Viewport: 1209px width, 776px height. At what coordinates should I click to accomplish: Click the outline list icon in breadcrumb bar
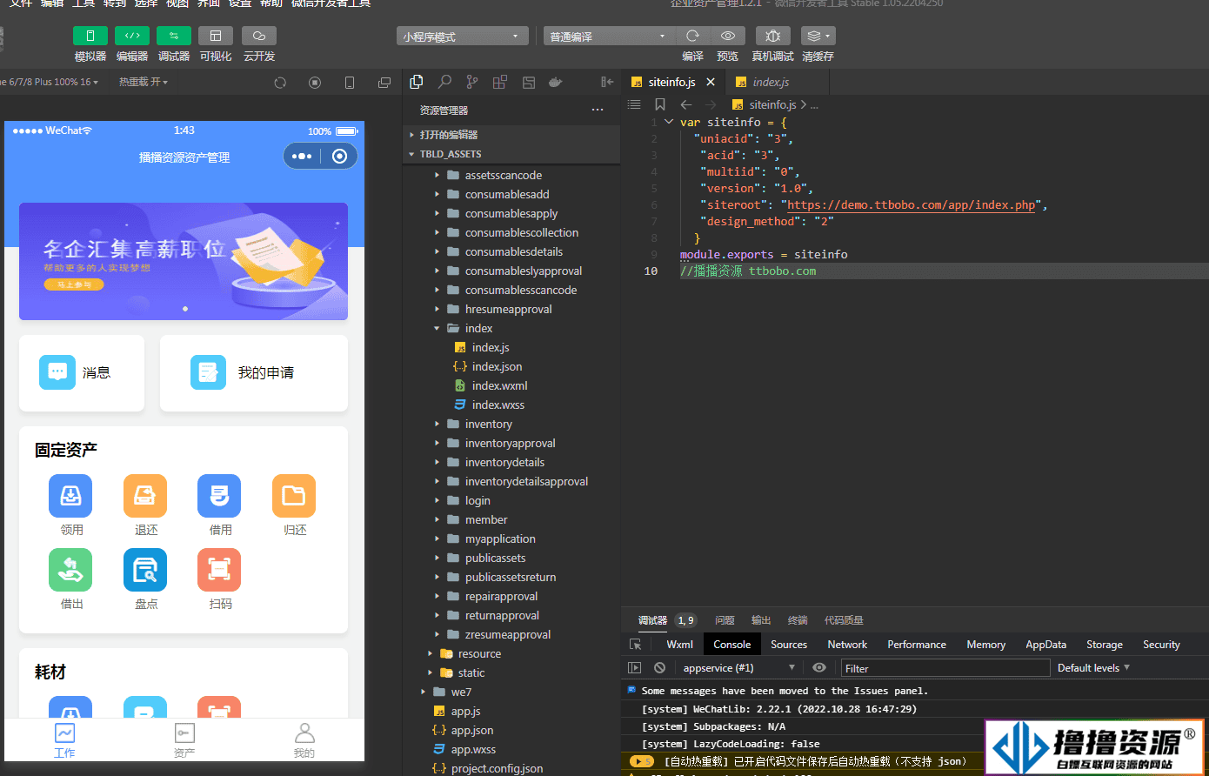pyautogui.click(x=634, y=104)
